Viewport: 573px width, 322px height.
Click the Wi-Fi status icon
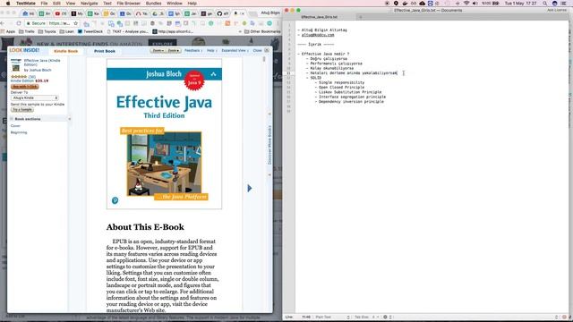pos(466,4)
